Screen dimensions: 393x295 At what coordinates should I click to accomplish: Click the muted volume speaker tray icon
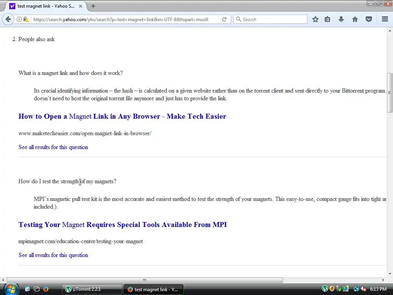pyautogui.click(x=364, y=289)
